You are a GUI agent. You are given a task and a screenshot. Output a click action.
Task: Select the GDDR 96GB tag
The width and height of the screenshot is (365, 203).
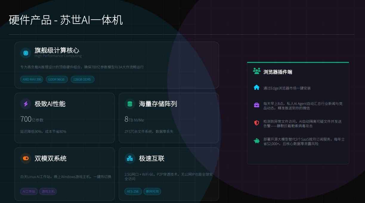pyautogui.click(x=57, y=79)
